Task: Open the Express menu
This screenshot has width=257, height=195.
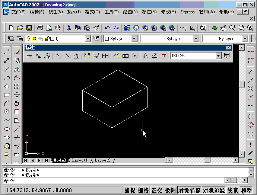Action: pos(187,12)
